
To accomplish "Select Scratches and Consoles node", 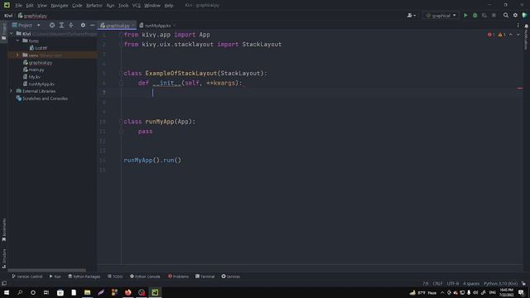I will 45,99.
